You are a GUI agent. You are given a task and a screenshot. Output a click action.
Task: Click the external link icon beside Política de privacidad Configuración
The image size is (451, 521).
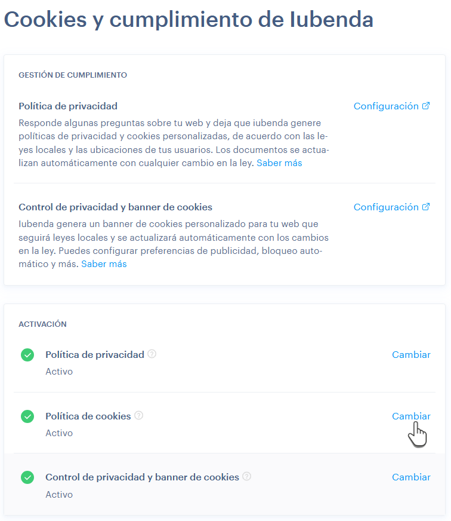point(426,105)
